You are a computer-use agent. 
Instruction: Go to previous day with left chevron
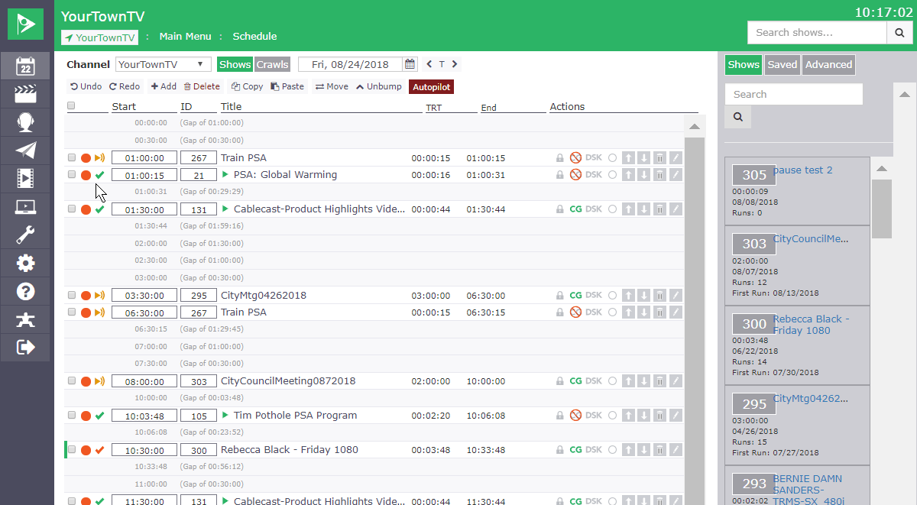click(x=429, y=64)
